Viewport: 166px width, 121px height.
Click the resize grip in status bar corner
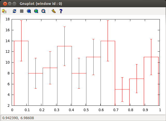point(164,119)
